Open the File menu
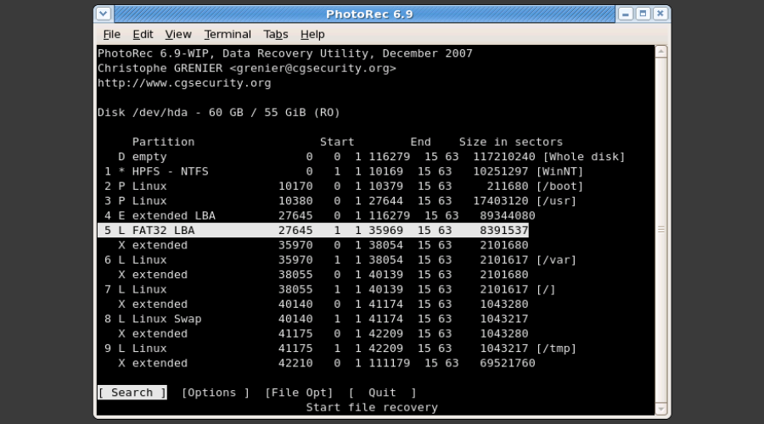The width and height of the screenshot is (764, 424). 111,35
